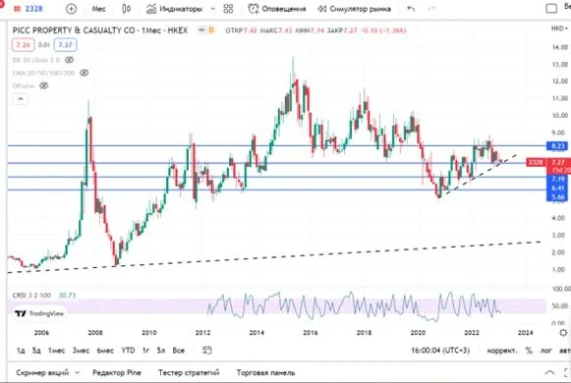Open the Индикаторы indicators dialog
Viewport: 571px width, 383px height.
tap(174, 9)
